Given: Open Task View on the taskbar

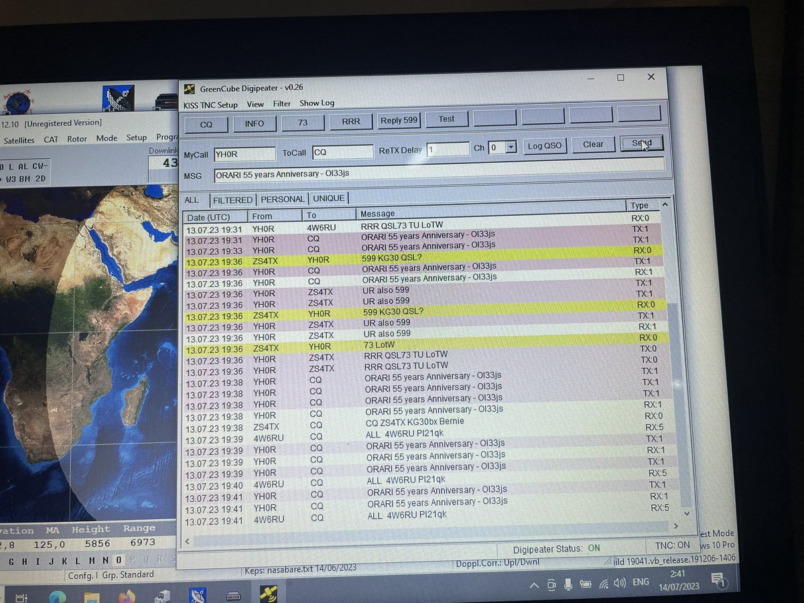Looking at the screenshot, I should [x=21, y=598].
